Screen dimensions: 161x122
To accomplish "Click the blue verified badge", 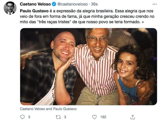I will tap(54, 4).
